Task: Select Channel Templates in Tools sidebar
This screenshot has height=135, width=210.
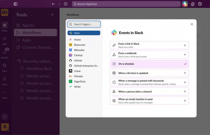Action: point(35,47)
